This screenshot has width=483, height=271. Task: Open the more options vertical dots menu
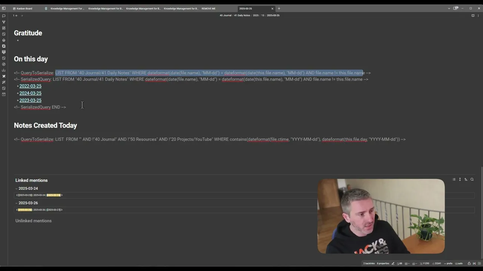pyautogui.click(x=478, y=15)
